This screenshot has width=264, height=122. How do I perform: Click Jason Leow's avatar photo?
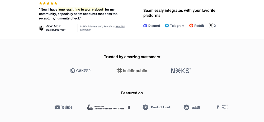[41, 28]
